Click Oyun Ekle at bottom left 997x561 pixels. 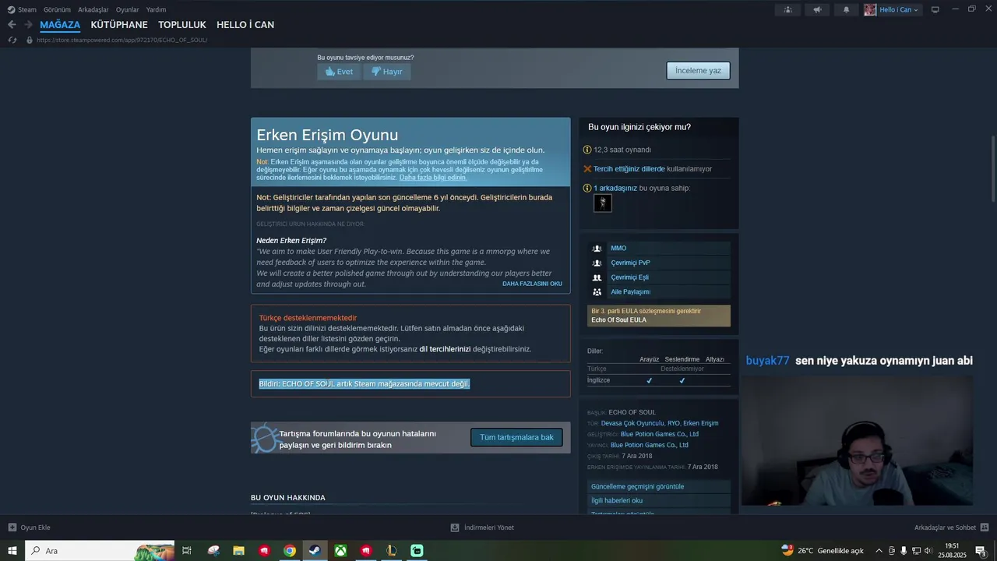click(30, 527)
